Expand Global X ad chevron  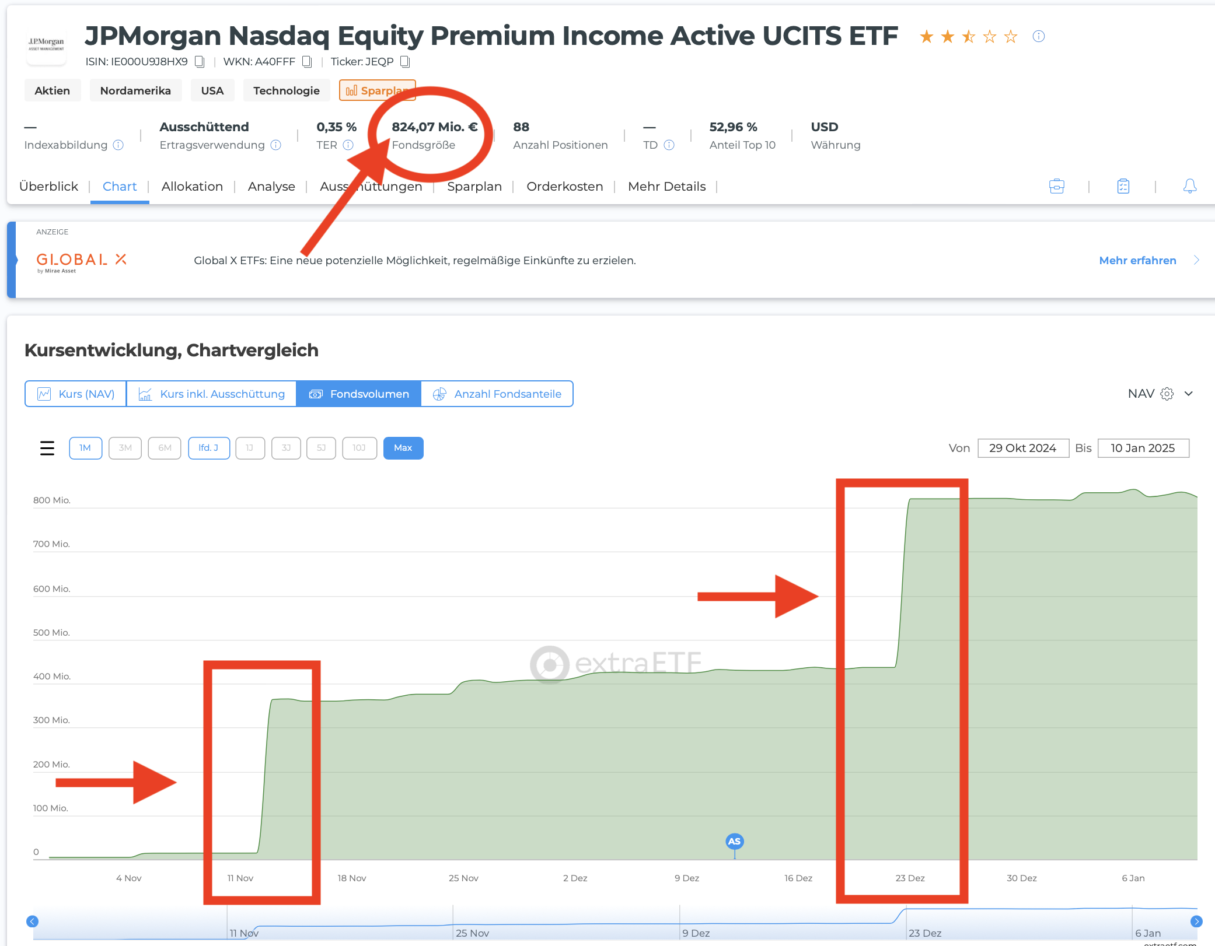point(1196,260)
